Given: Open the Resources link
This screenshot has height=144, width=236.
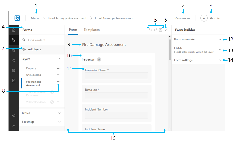Looking at the screenshot, I should (182, 18).
